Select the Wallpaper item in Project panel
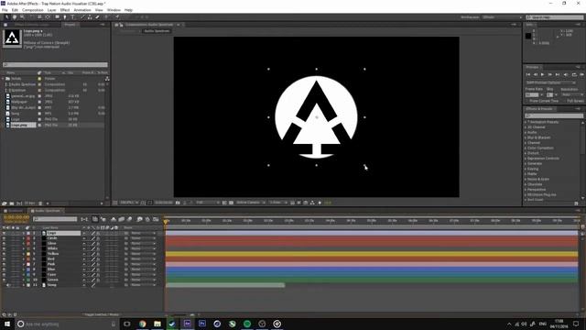The height and width of the screenshot is (330, 586). 19,102
